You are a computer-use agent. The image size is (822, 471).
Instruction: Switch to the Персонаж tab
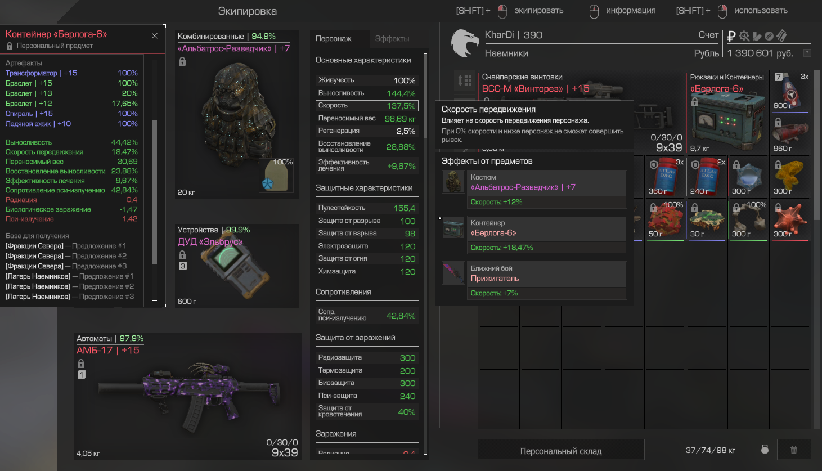tap(340, 38)
